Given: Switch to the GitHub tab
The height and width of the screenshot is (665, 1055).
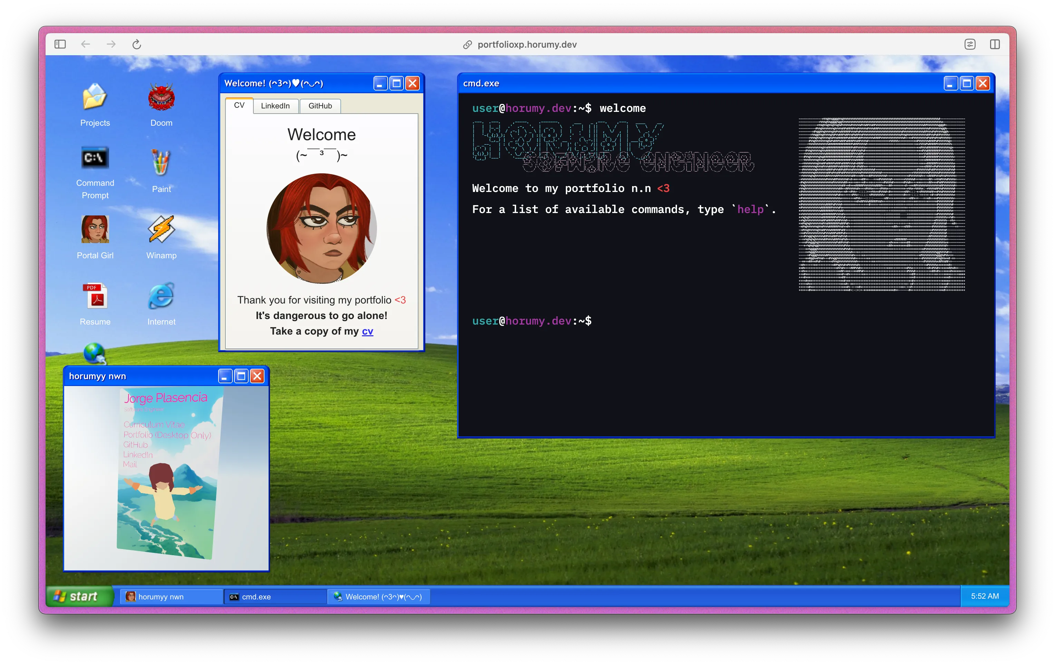Looking at the screenshot, I should pyautogui.click(x=320, y=106).
